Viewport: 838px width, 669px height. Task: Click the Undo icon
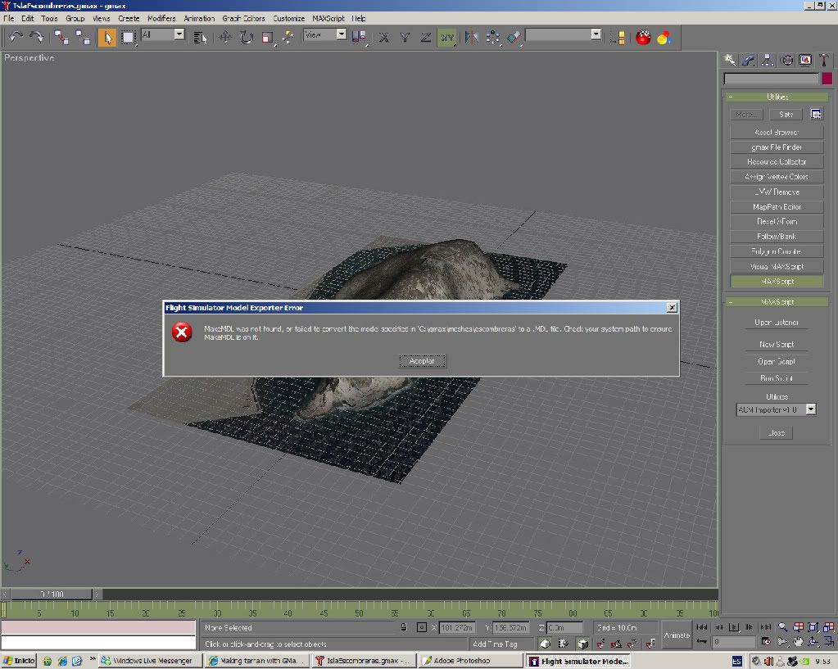(13, 37)
